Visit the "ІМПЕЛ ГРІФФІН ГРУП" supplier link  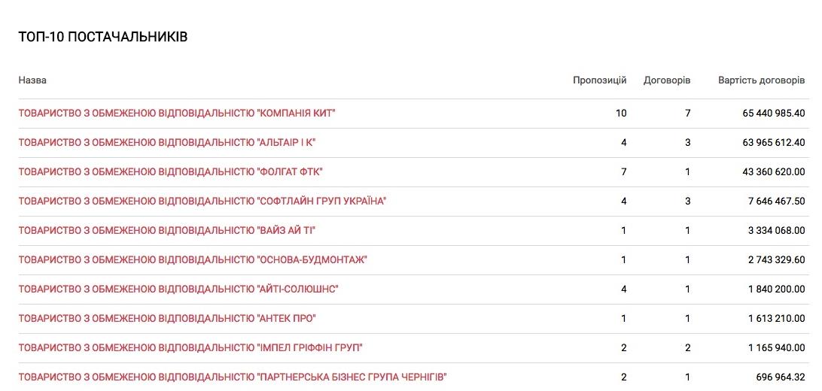click(x=190, y=348)
